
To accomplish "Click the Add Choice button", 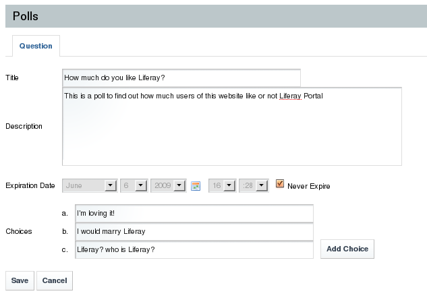I will pos(347,249).
